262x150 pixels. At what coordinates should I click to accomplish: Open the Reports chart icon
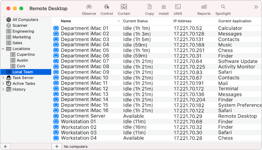[x=204, y=7]
